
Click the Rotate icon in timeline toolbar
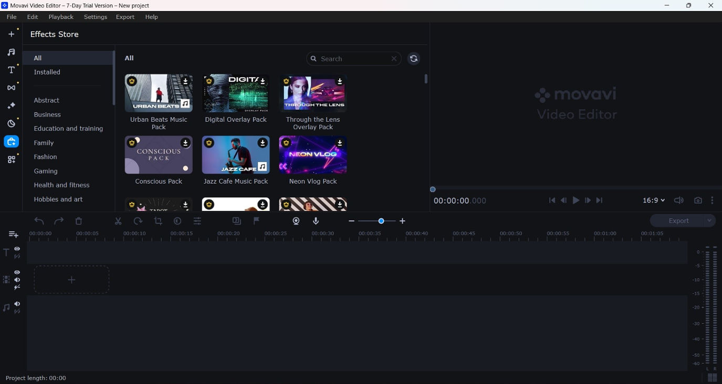pos(138,221)
